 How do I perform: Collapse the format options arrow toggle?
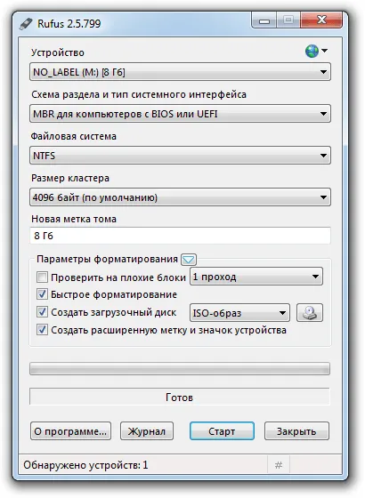coord(189,260)
